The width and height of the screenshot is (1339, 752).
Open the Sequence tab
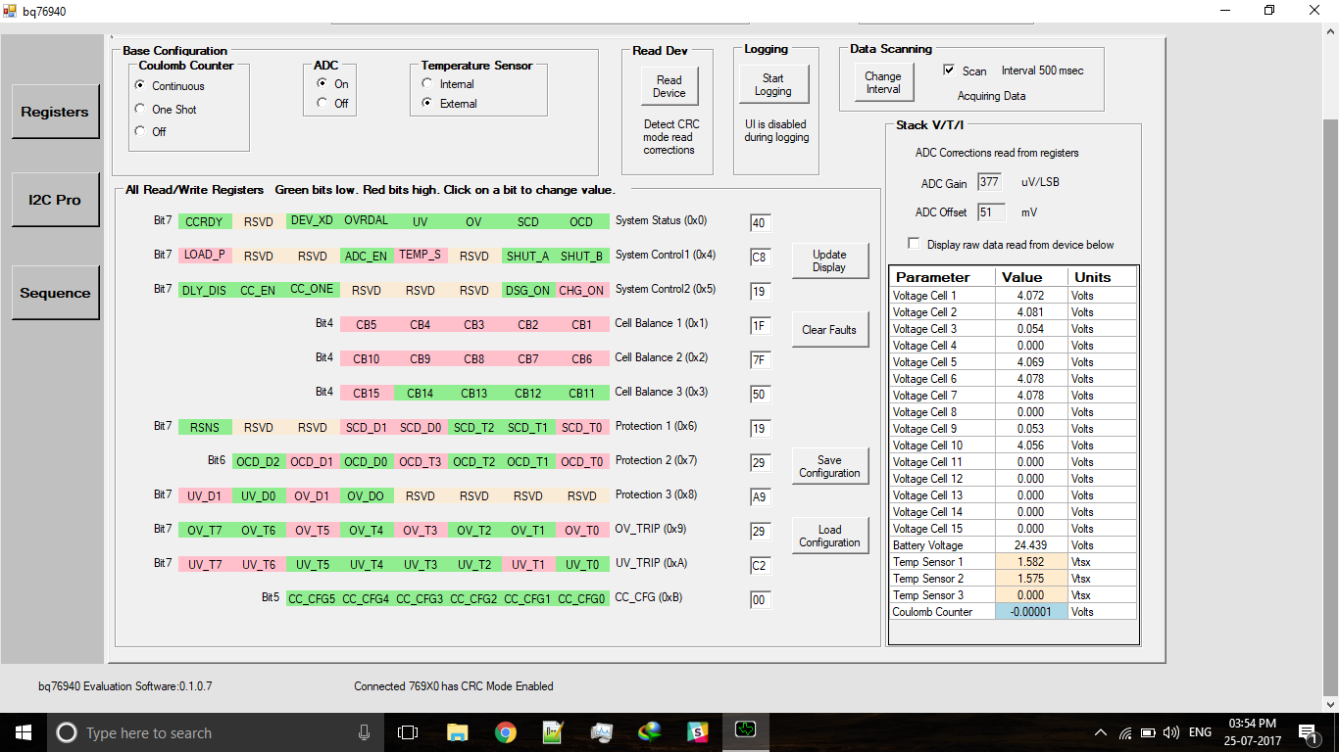[x=55, y=293]
